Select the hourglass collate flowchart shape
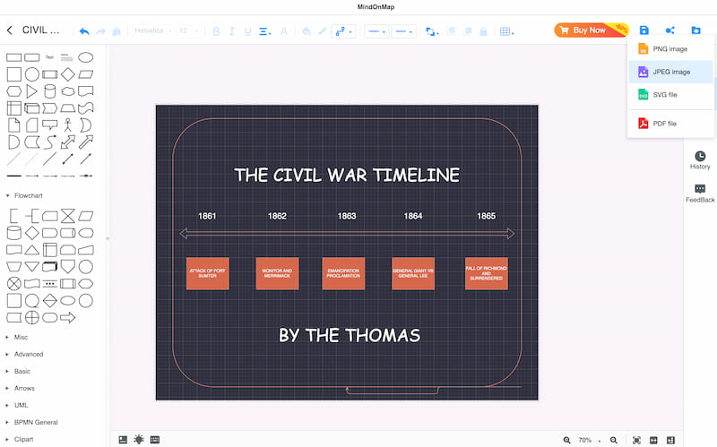Image resolution: width=717 pixels, height=447 pixels. point(68,216)
